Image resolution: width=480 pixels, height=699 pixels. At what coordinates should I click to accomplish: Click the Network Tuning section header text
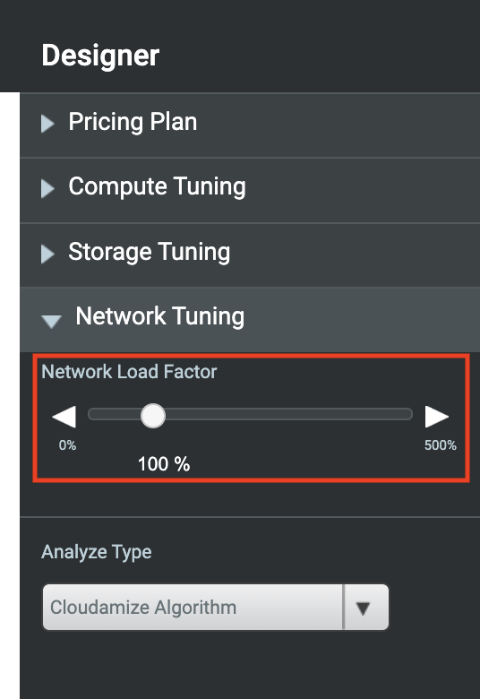coord(160,316)
